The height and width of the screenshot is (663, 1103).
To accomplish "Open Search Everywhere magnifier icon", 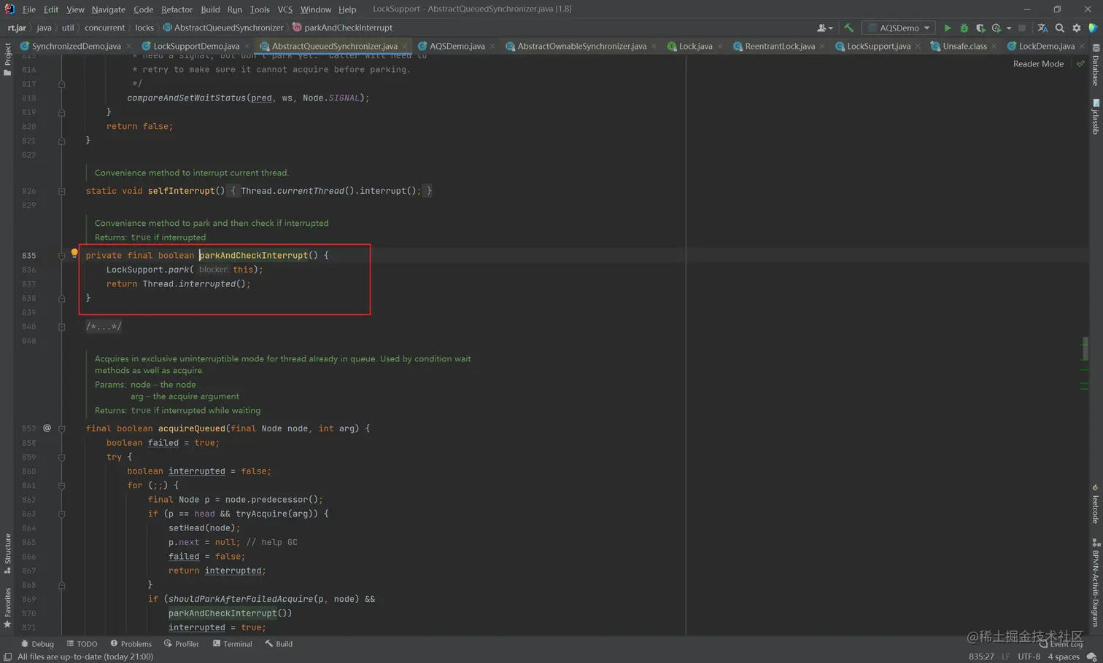I will [x=1060, y=28].
